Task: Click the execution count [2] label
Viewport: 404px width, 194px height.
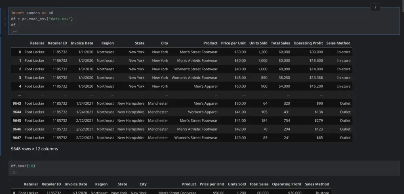Action: click(x=14, y=172)
